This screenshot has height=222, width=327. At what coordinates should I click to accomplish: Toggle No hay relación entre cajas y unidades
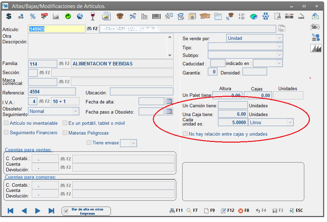(185, 134)
